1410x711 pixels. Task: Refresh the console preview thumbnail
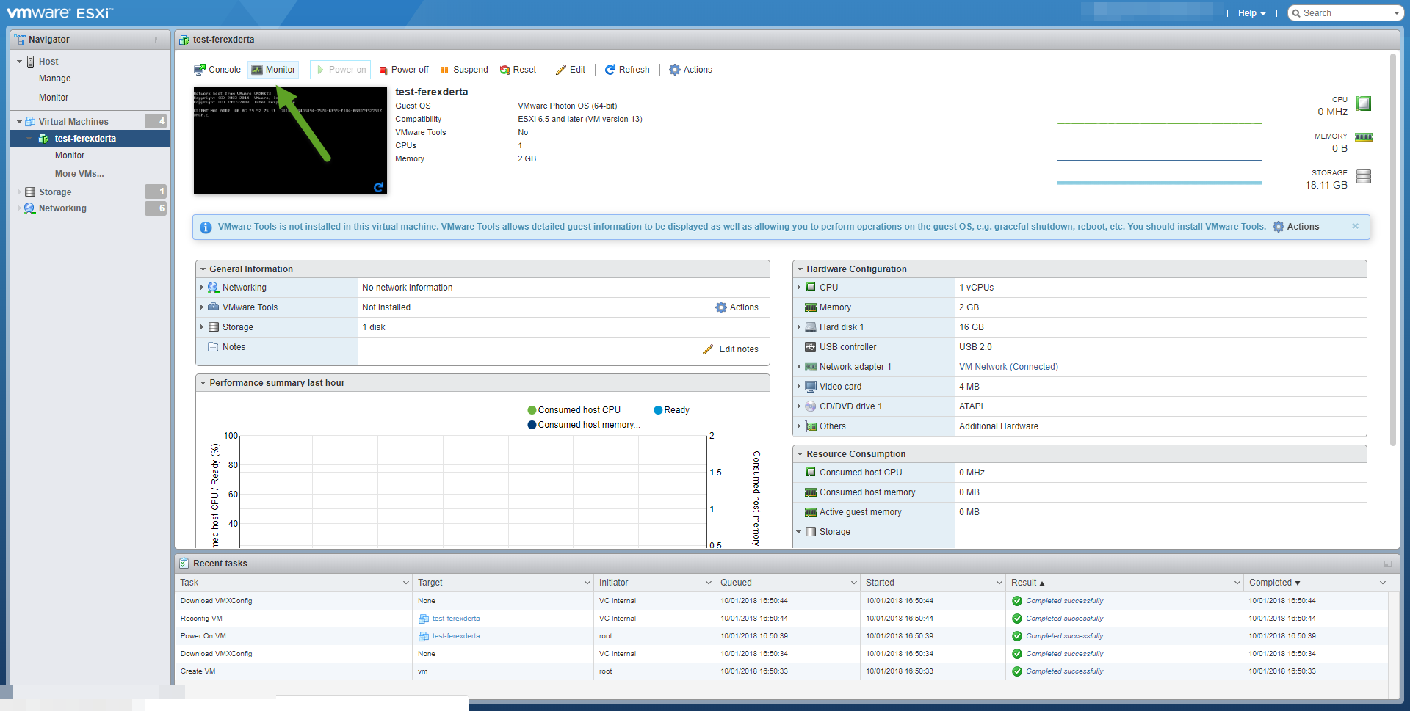379,189
